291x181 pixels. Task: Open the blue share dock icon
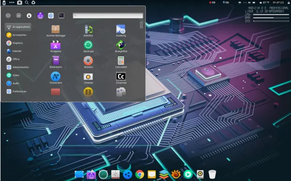pos(128,174)
